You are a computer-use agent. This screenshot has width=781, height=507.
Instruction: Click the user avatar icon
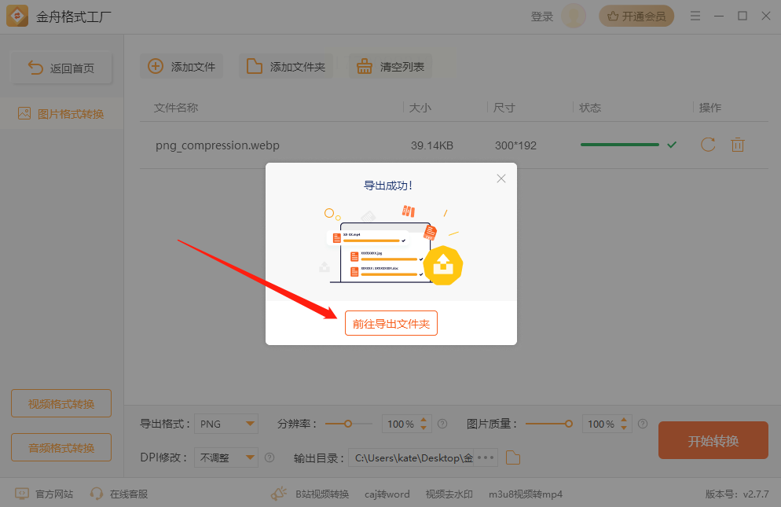[574, 16]
